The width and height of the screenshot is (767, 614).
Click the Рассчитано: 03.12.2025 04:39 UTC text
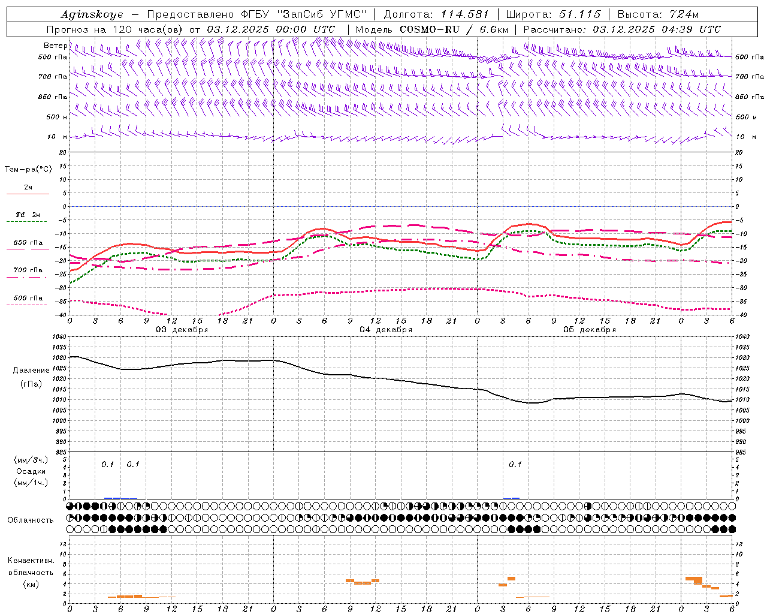pyautogui.click(x=622, y=29)
